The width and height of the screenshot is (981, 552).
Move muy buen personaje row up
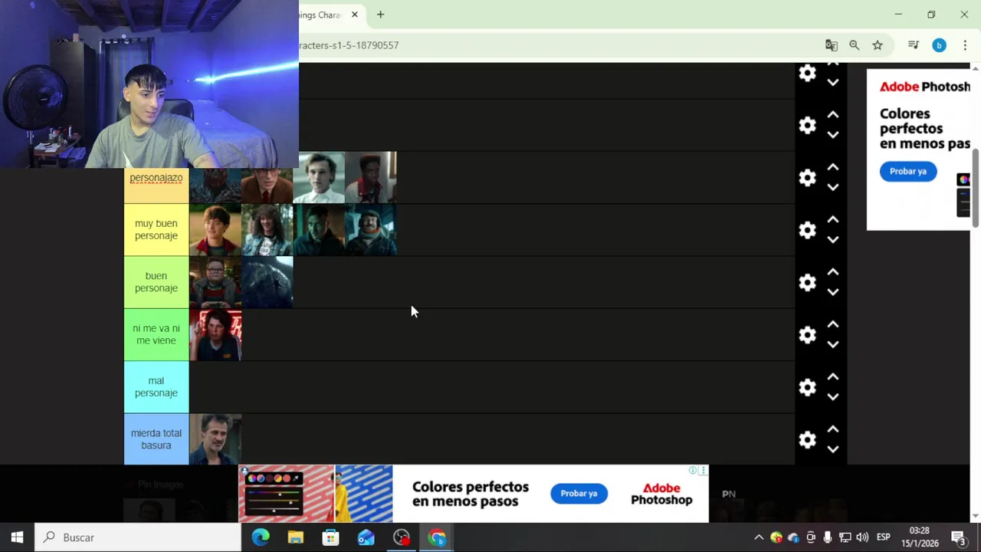(x=833, y=219)
